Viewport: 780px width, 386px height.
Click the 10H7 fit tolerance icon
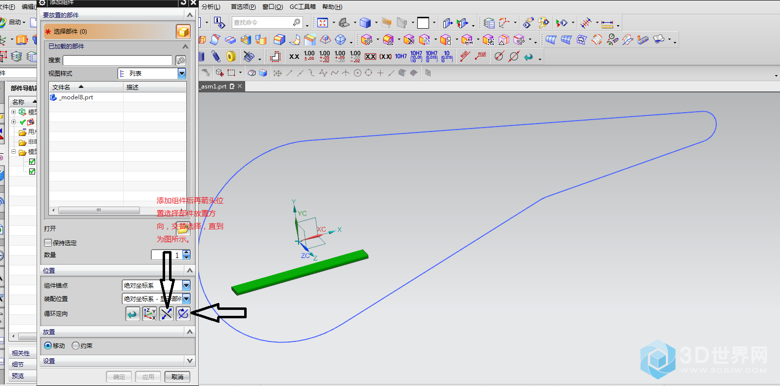coord(401,57)
